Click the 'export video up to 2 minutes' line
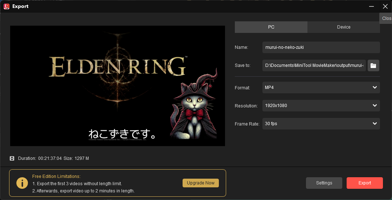Screen dimensions: 392x200 point(83,191)
